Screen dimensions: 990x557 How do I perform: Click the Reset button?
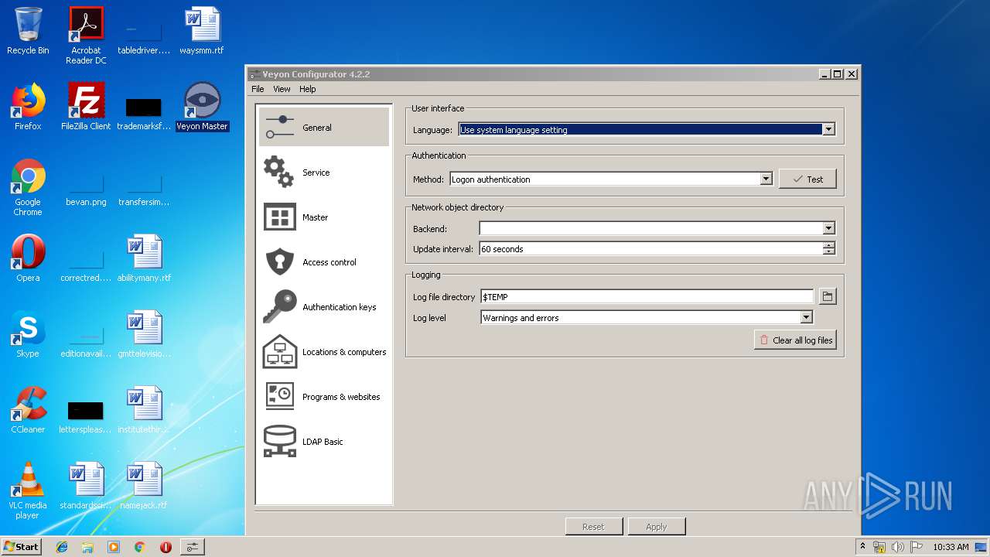pos(593,527)
